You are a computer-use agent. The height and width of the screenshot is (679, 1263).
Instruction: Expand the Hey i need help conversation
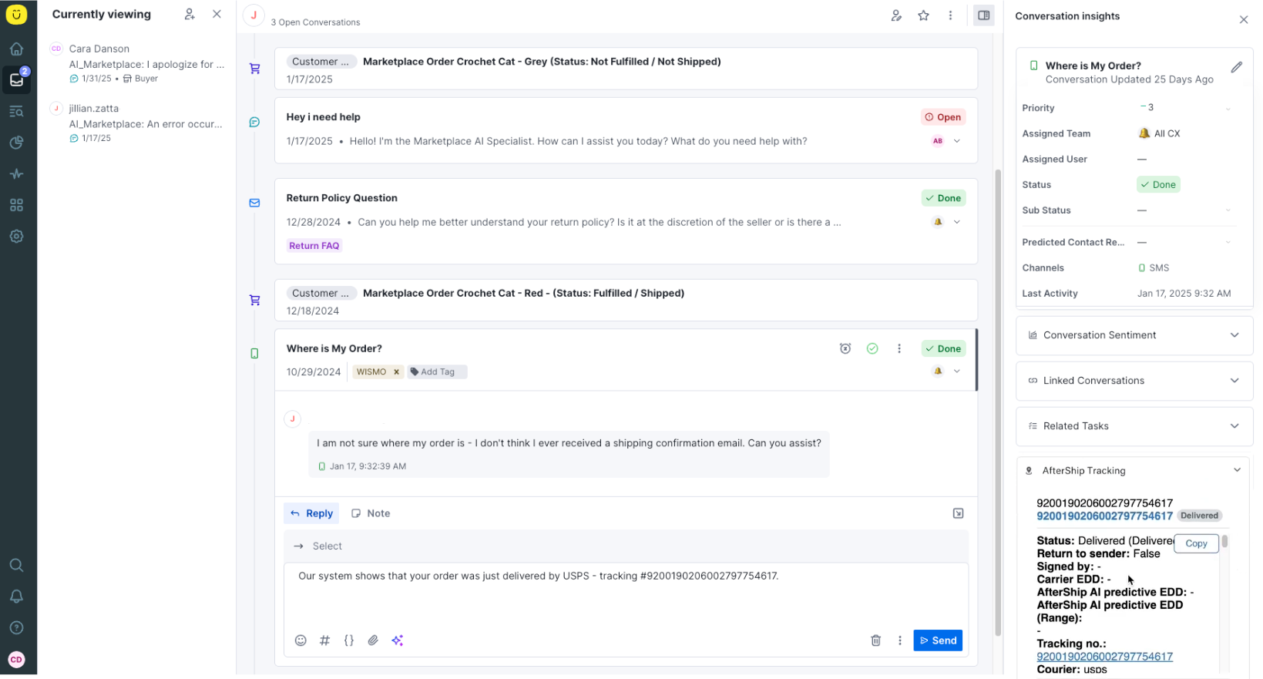(x=957, y=141)
